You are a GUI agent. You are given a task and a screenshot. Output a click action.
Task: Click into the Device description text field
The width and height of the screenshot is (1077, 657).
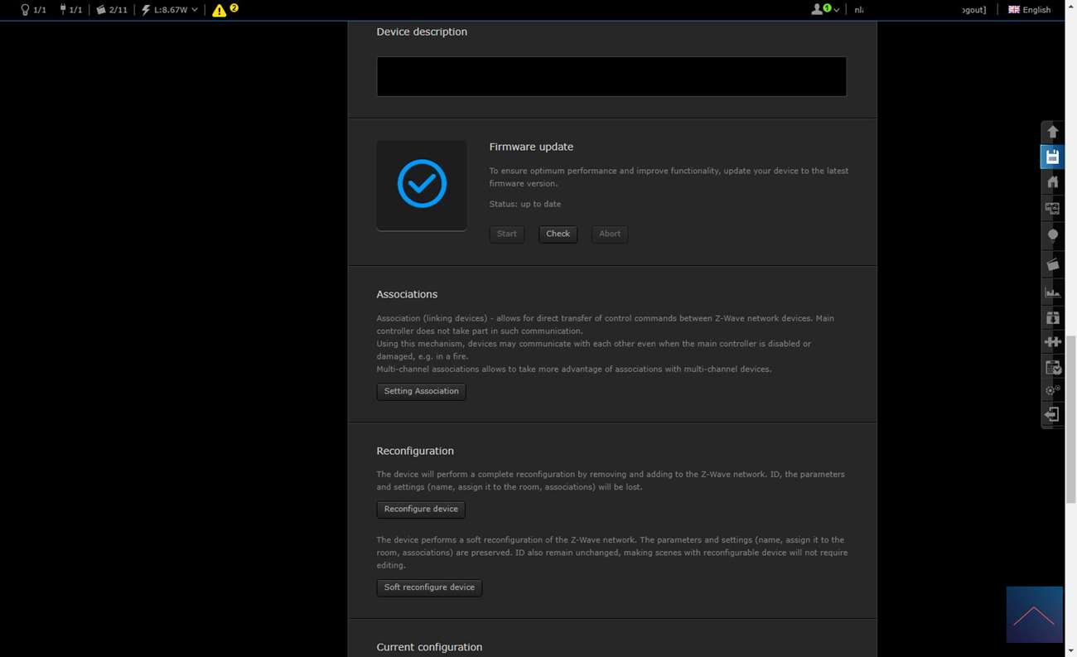click(611, 77)
